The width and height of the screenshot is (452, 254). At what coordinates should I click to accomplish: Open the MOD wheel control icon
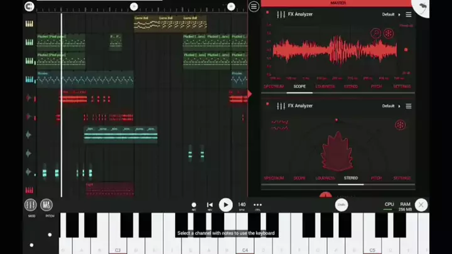(30, 205)
